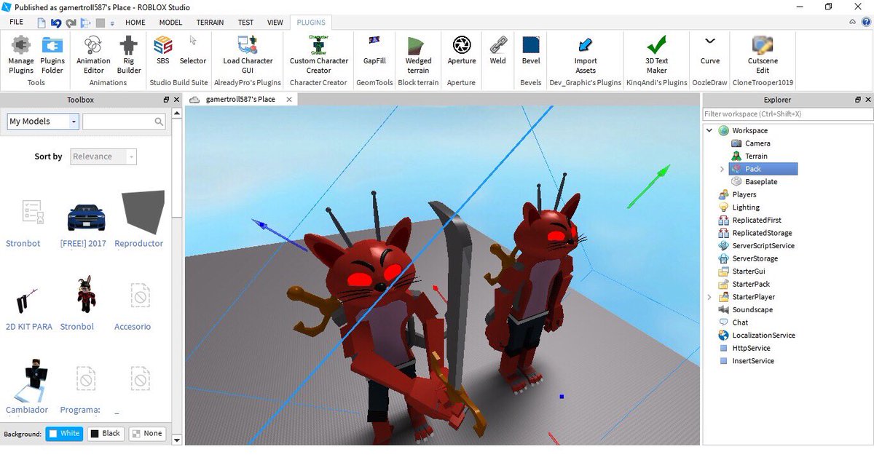Image resolution: width=874 pixels, height=460 pixels.
Task: Click the New file icon in quick access bar
Action: [x=41, y=23]
